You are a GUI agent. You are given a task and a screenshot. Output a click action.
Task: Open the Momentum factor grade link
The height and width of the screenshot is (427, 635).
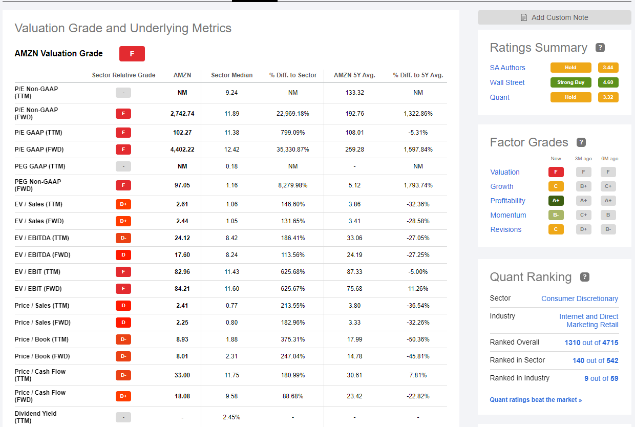tap(509, 215)
